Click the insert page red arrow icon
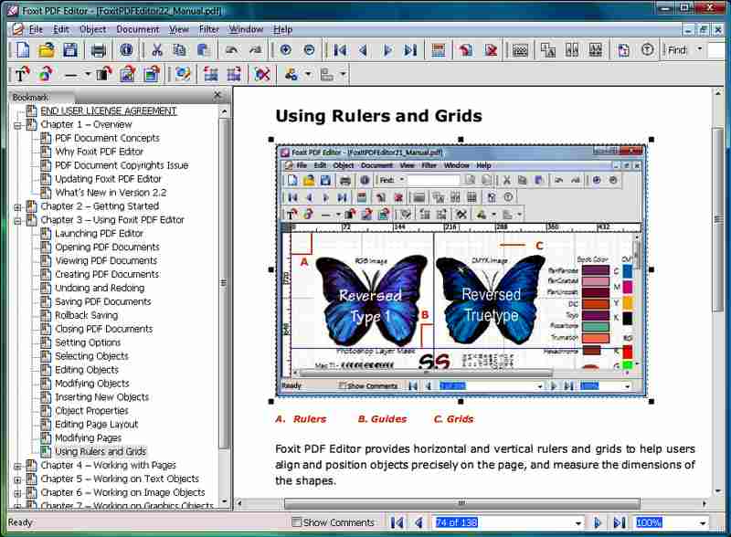The height and width of the screenshot is (537, 731). 466,50
